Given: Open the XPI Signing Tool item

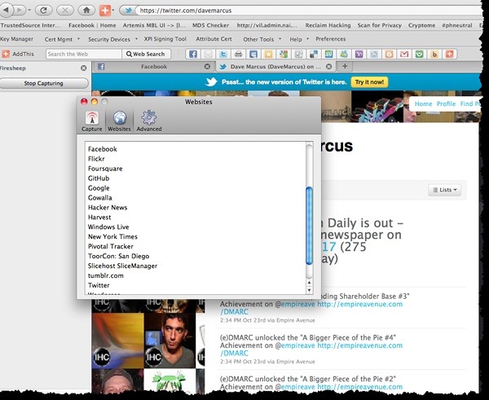Looking at the screenshot, I should click(x=165, y=39).
